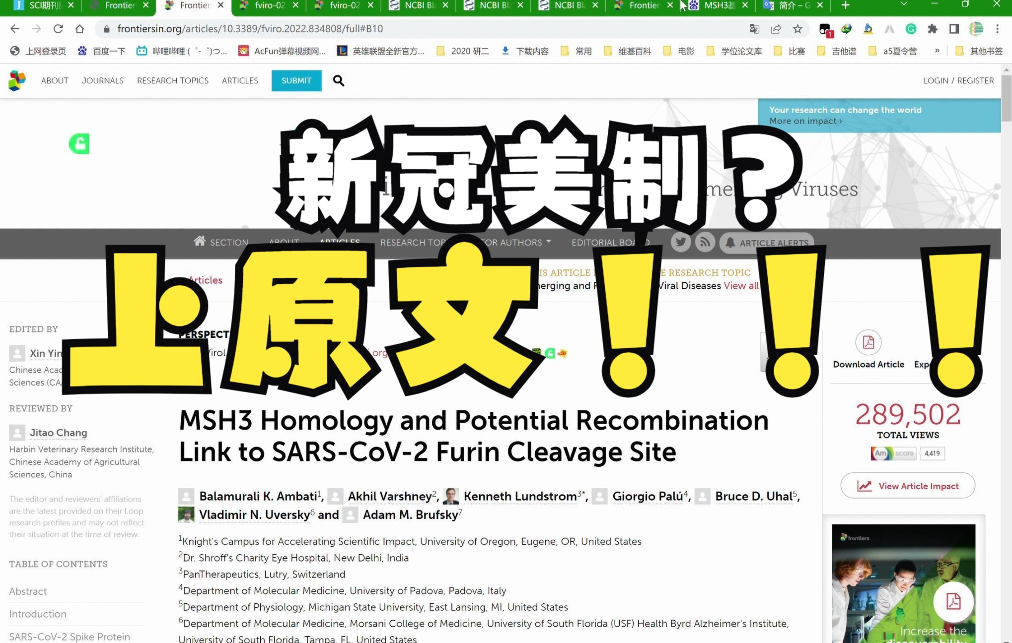
Task: Open Adam M. Brufsky author link
Action: click(x=410, y=514)
